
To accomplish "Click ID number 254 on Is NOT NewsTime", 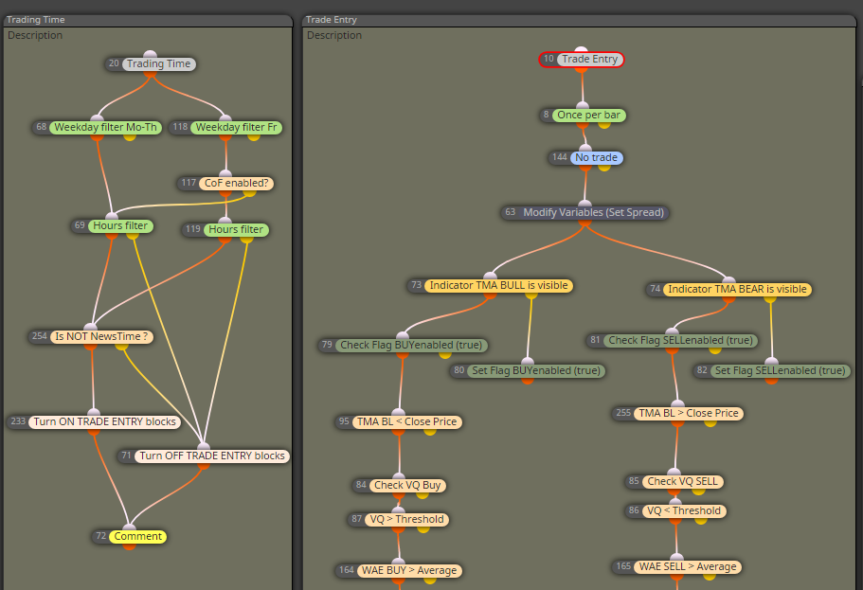I will [40, 336].
